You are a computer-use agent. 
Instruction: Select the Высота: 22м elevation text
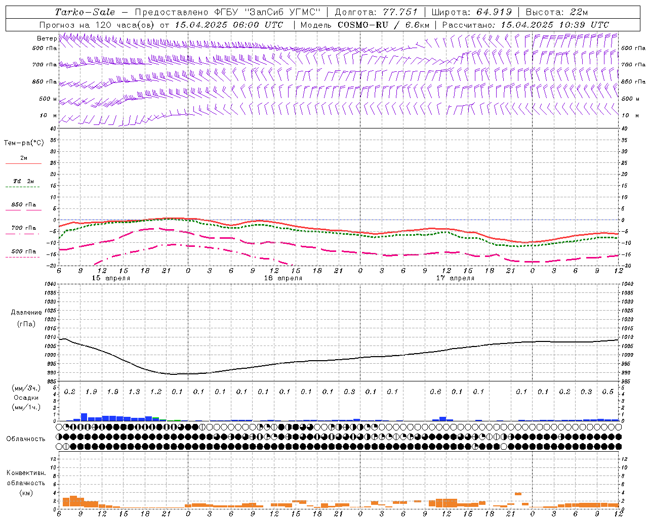(x=557, y=12)
